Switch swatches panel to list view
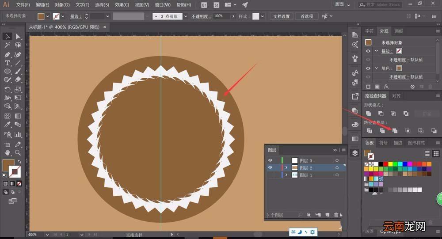 click(x=427, y=153)
